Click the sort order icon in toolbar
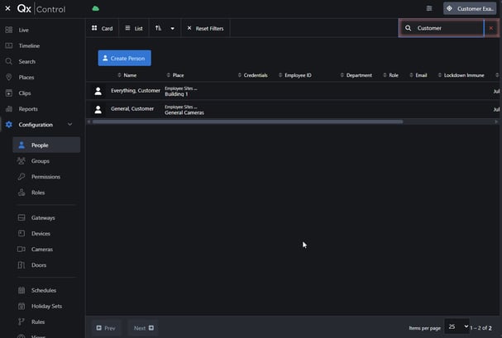This screenshot has height=338, width=502. [x=158, y=28]
